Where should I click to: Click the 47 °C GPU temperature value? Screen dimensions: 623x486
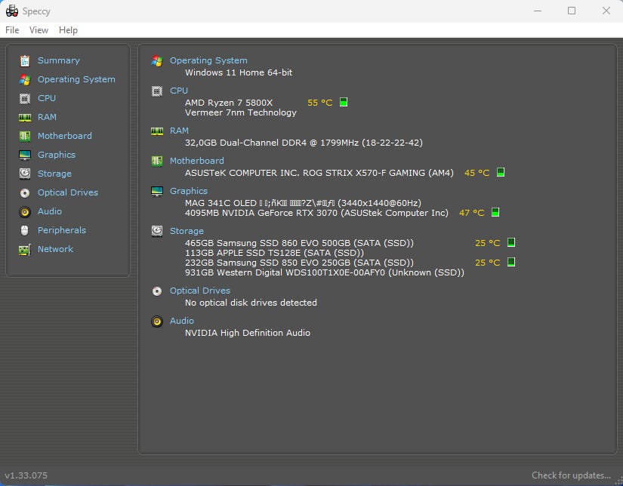(472, 213)
